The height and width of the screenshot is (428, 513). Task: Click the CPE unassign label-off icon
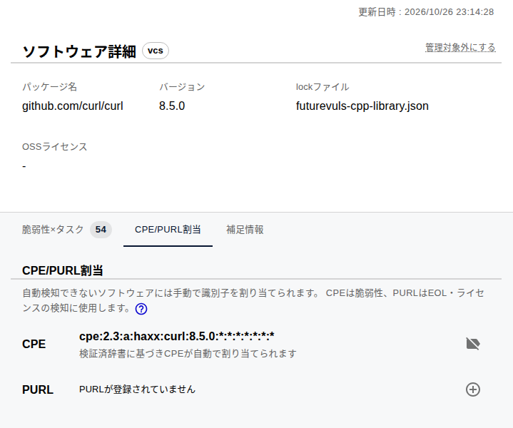coord(473,344)
